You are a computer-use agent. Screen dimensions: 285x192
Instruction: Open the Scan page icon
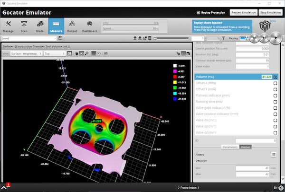pyautogui.click(x=23, y=27)
